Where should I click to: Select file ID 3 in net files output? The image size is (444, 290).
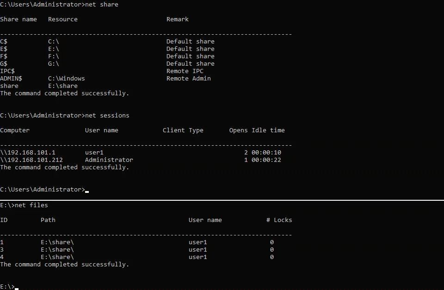(x=2, y=250)
